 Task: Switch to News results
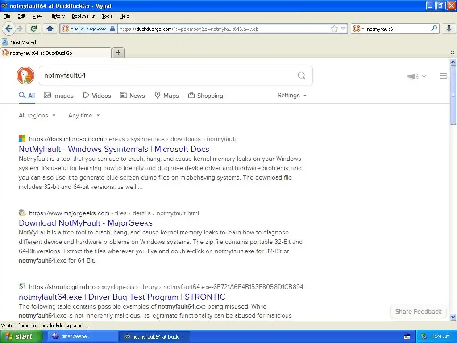pyautogui.click(x=133, y=96)
